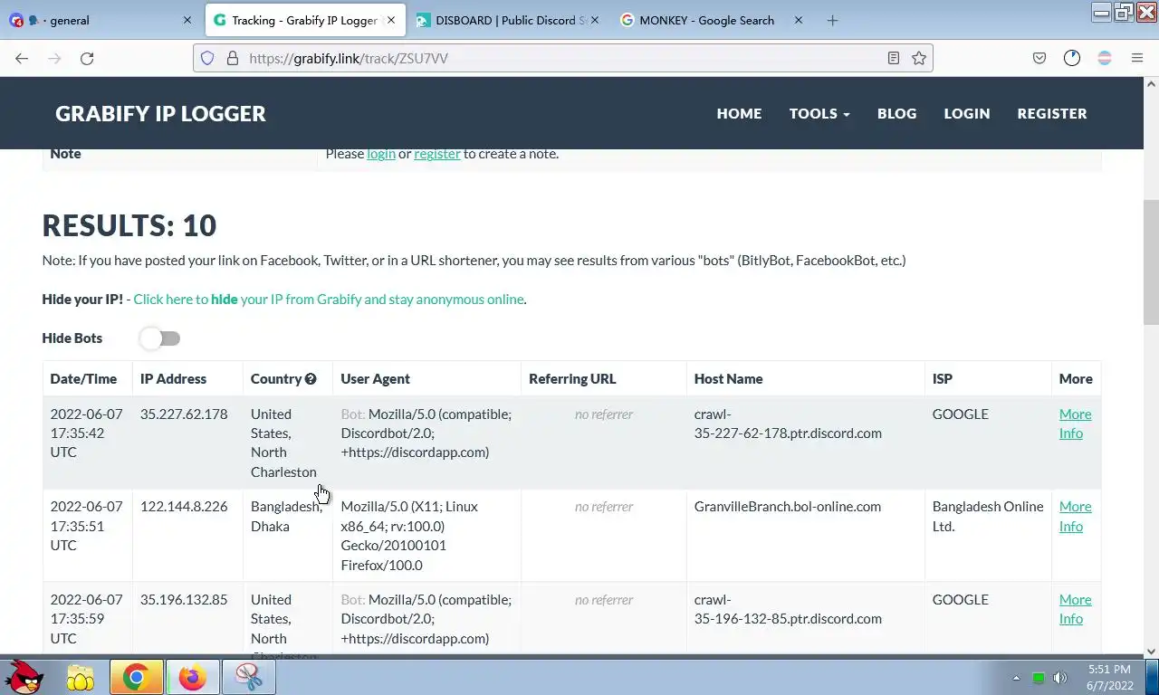Toggle reader view icon in address bar
The width and height of the screenshot is (1159, 695).
pyautogui.click(x=893, y=58)
